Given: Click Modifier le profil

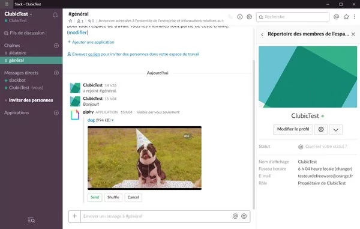Looking at the screenshot, I should [293, 129].
